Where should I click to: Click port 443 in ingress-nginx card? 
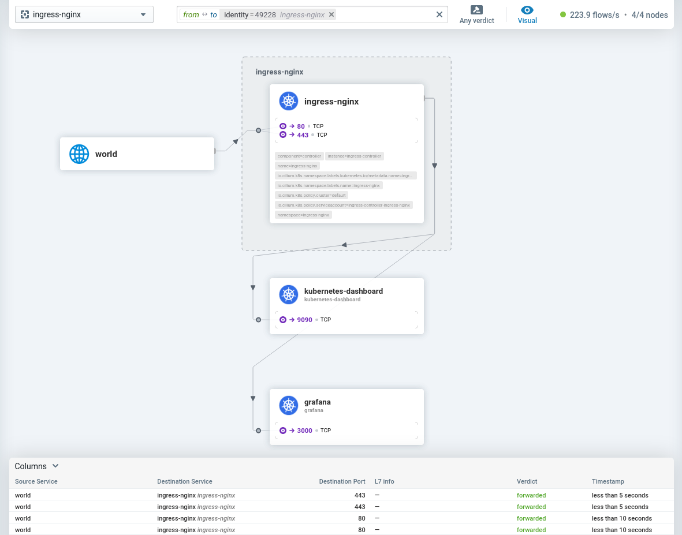303,135
